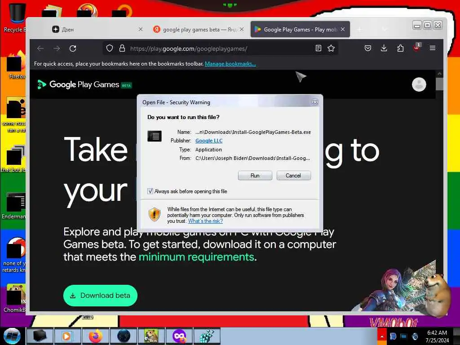Screen dimensions: 460x345
Task: Click the media player taskbar icon
Action: pos(67,336)
